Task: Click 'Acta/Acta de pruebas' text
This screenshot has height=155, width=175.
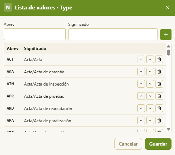Action: point(44,96)
